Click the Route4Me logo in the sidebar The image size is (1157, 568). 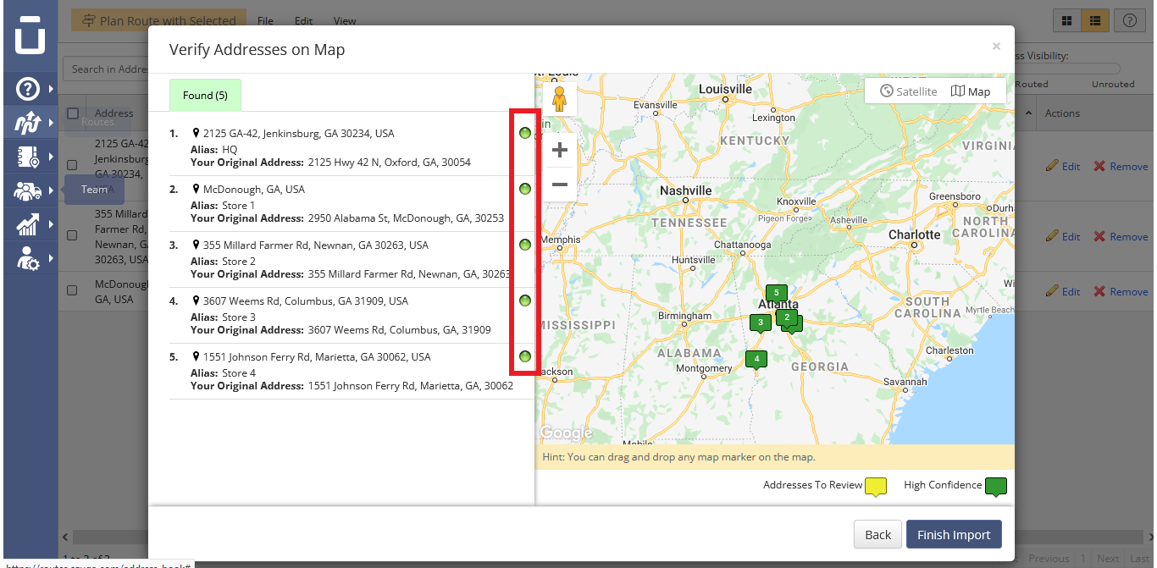(x=30, y=36)
